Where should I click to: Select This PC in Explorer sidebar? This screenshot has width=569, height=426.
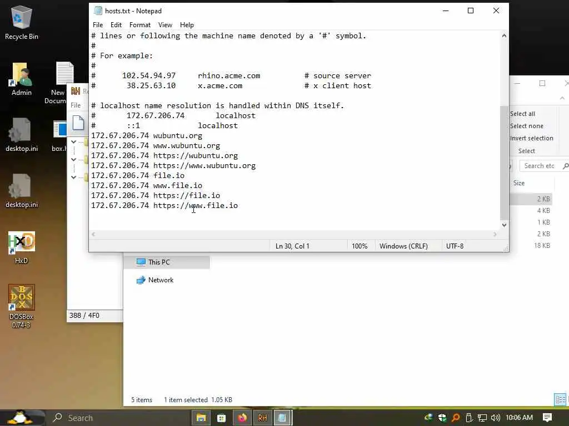pyautogui.click(x=167, y=262)
